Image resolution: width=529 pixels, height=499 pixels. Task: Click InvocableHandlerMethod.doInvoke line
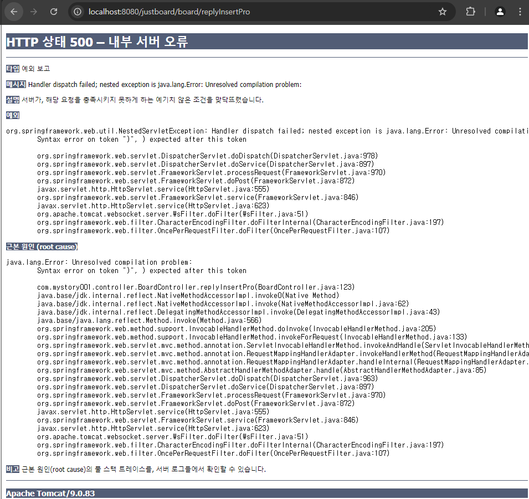coord(237,328)
